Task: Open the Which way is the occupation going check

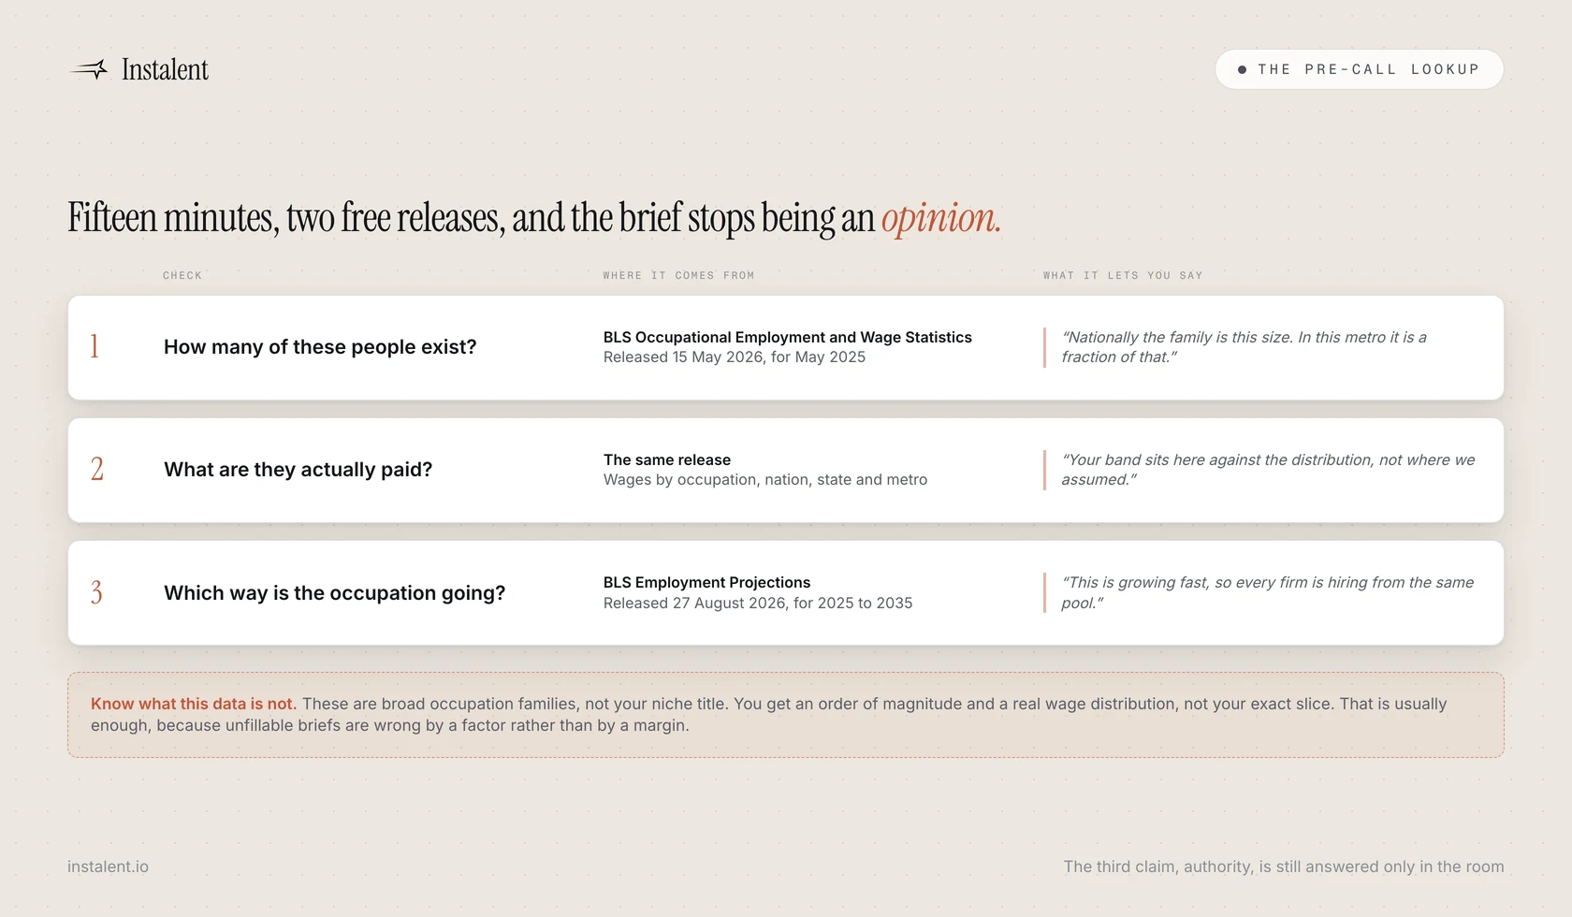Action: pos(334,593)
